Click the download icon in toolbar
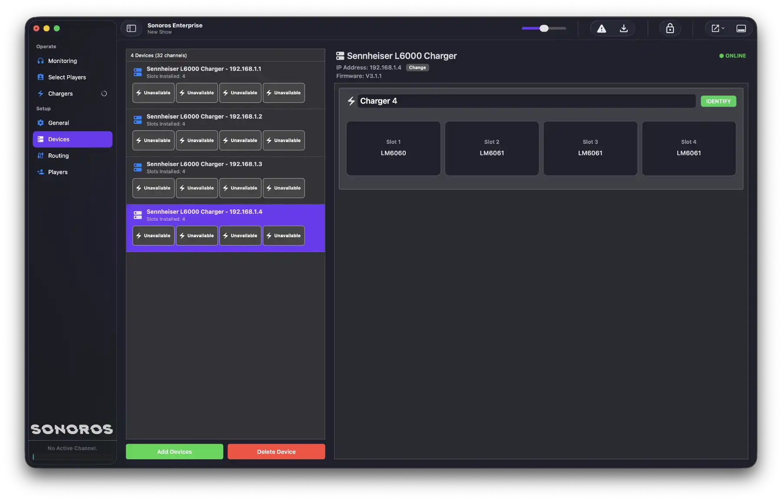Viewport: 782px width, 501px height. click(623, 29)
